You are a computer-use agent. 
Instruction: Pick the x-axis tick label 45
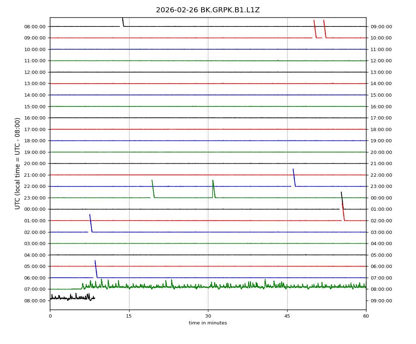[x=287, y=316]
